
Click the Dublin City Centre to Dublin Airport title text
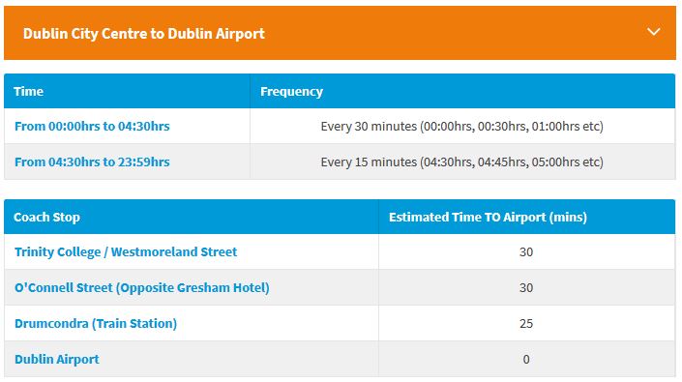[144, 34]
